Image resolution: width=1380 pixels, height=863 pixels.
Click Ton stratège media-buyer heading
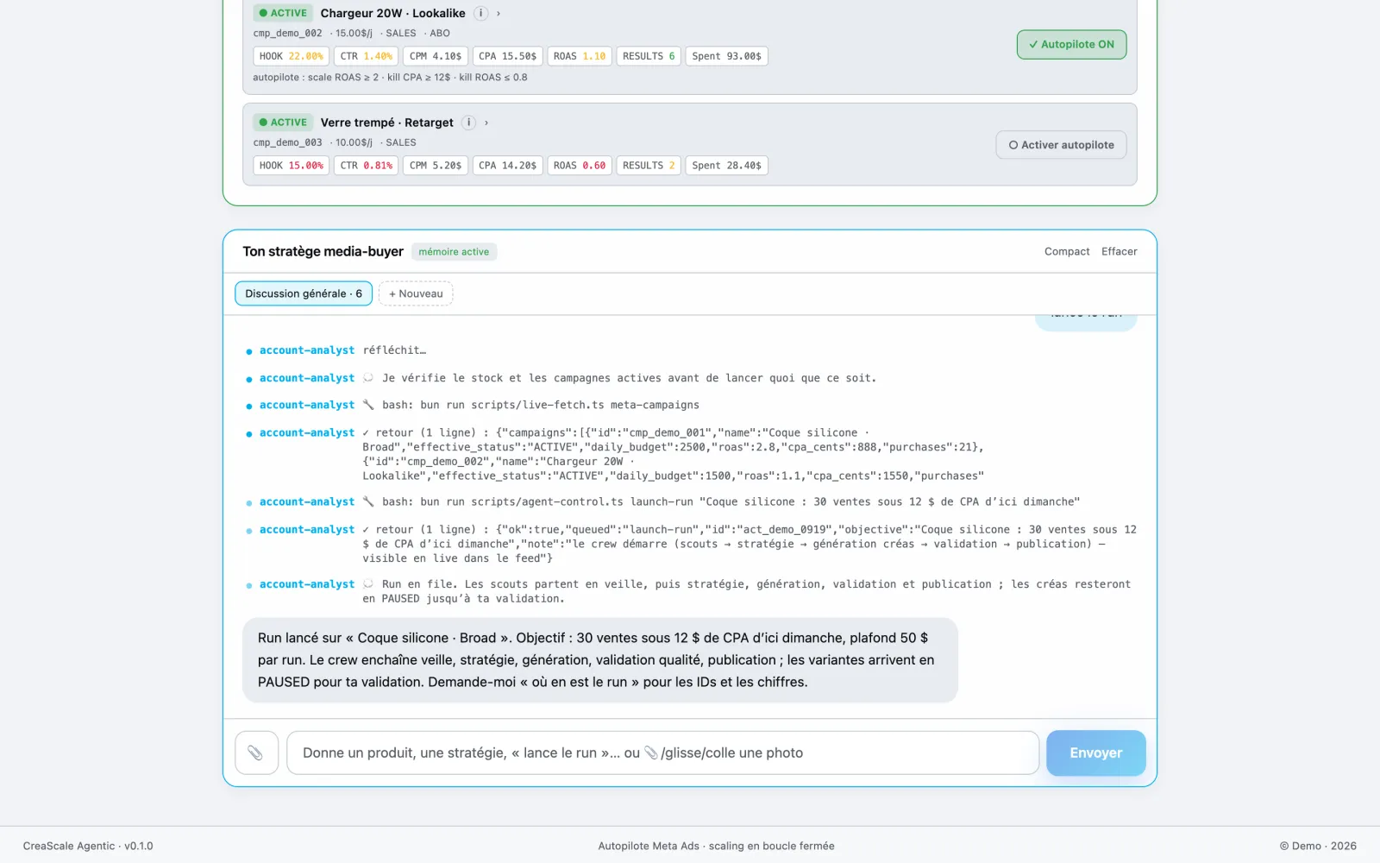tap(323, 251)
